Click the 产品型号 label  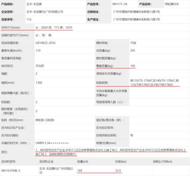(x=93, y=4)
